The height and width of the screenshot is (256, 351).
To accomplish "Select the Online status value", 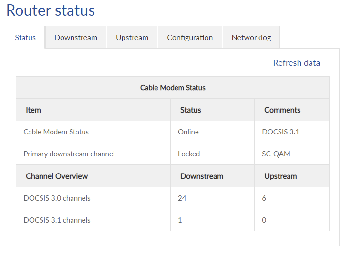I will click(x=188, y=132).
